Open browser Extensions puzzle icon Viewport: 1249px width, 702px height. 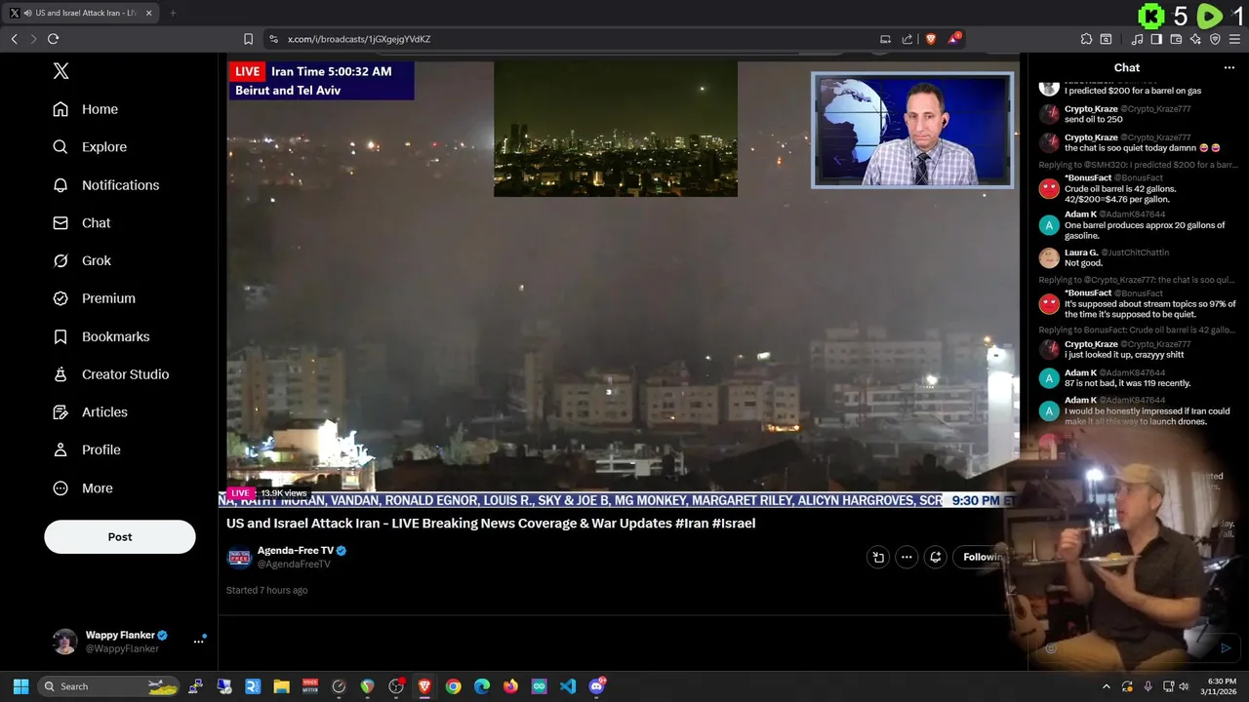point(1086,39)
